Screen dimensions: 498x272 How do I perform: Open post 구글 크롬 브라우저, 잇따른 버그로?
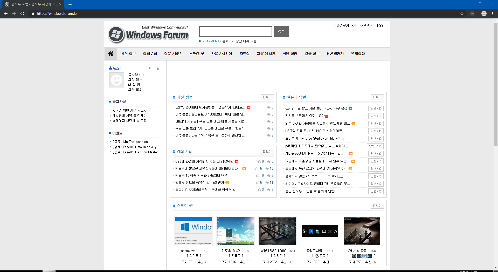click(x=210, y=128)
